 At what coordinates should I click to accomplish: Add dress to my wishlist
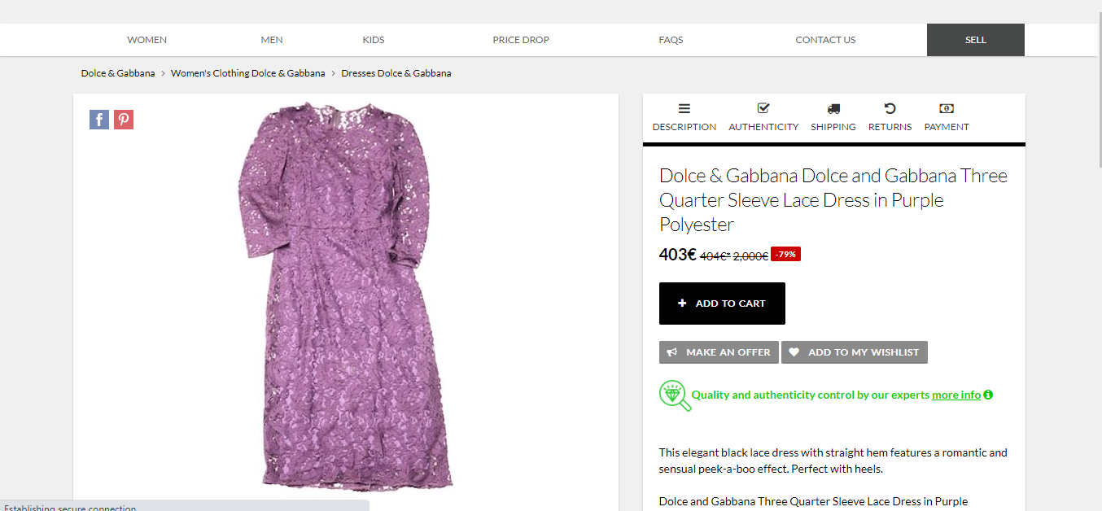coord(854,352)
